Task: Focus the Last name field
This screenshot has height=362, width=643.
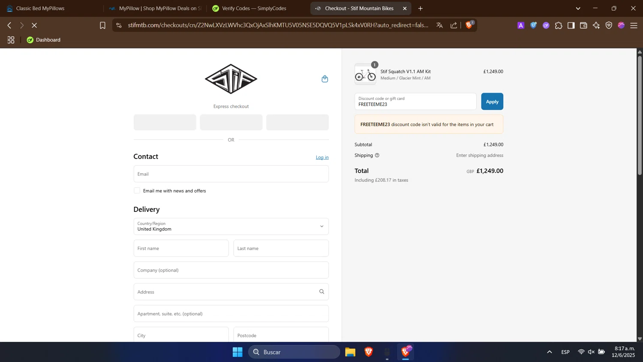Action: pyautogui.click(x=281, y=248)
